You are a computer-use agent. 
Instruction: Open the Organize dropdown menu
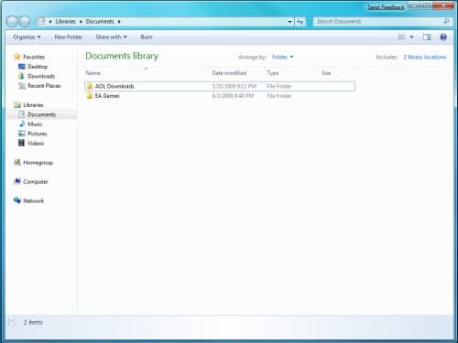(x=27, y=38)
